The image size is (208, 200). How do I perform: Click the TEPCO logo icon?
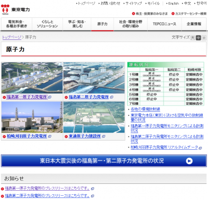pos(5,9)
